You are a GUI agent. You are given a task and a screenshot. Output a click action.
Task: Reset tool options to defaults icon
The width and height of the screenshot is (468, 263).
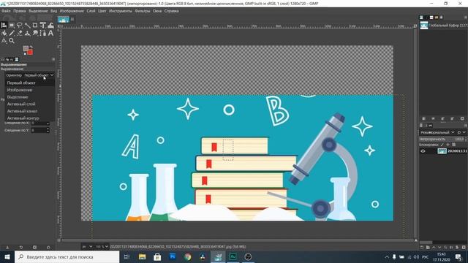tap(48, 247)
